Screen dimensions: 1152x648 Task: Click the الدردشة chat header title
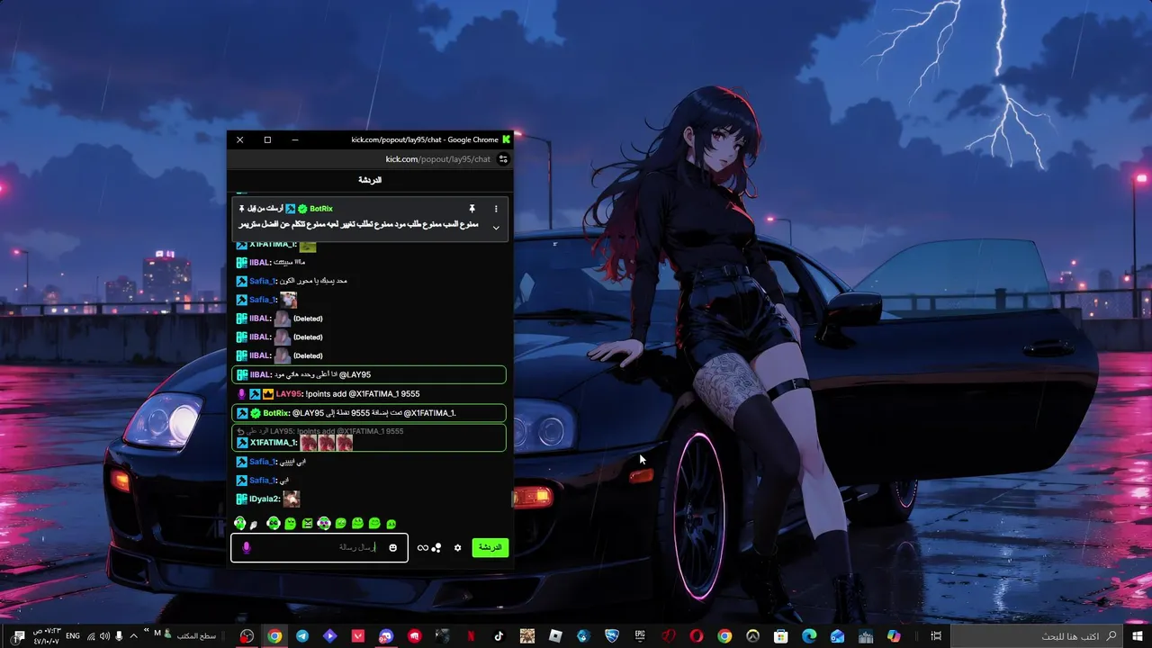tap(370, 180)
